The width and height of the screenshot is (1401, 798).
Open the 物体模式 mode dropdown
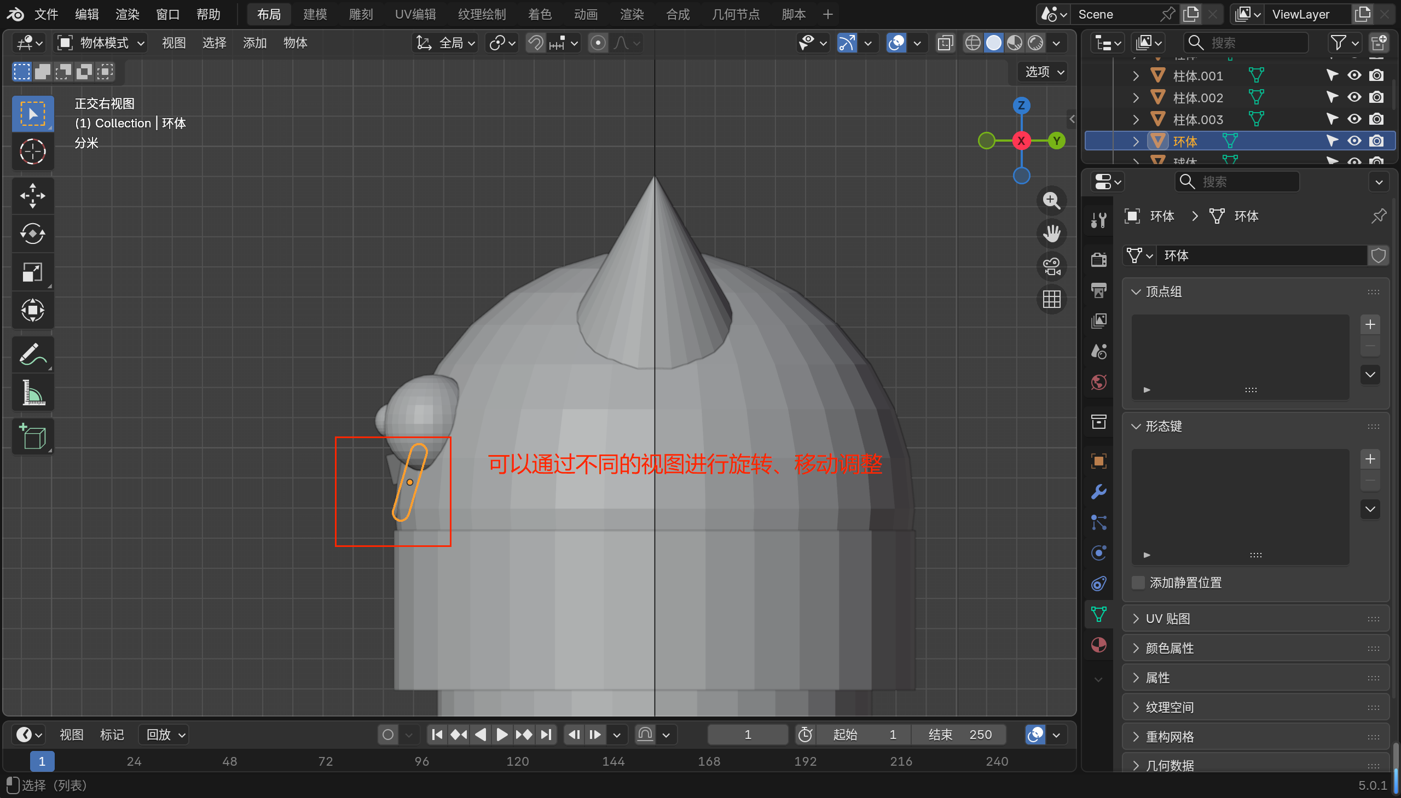pos(101,43)
